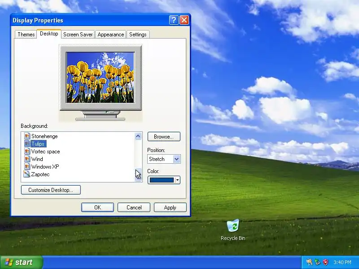Click the Apply button

[170, 208]
